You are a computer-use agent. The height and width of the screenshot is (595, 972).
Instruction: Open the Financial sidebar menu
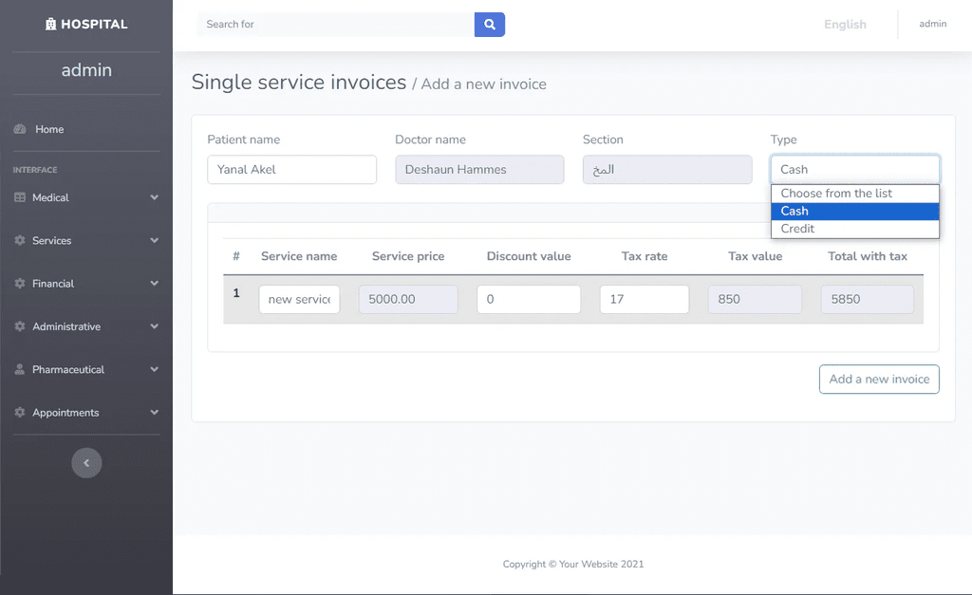click(86, 283)
